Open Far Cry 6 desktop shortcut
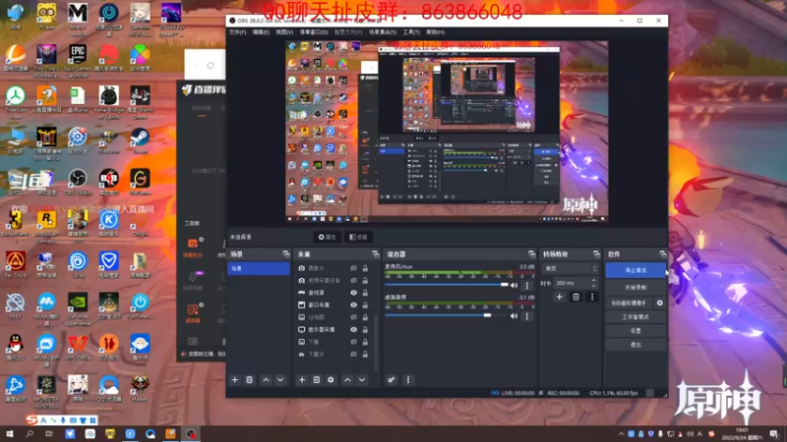This screenshot has height=442, width=787. [16, 264]
